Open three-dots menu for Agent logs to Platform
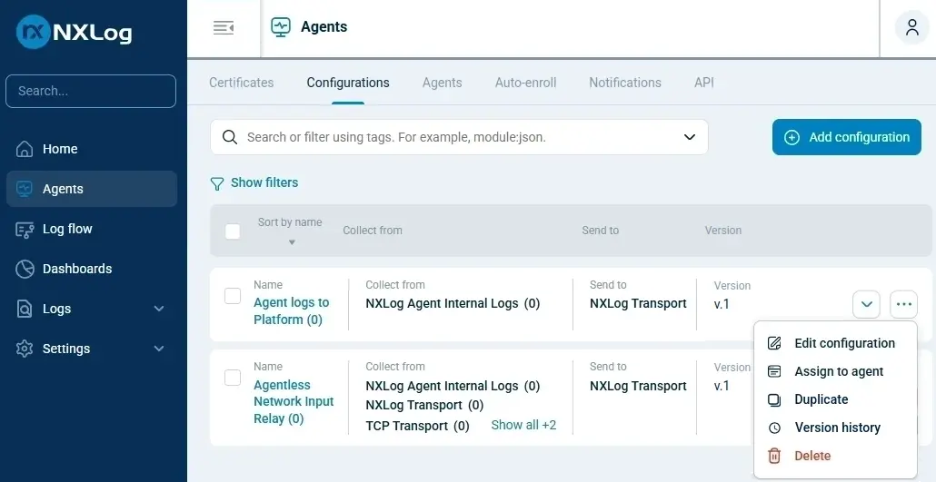The image size is (936, 482). coord(904,304)
